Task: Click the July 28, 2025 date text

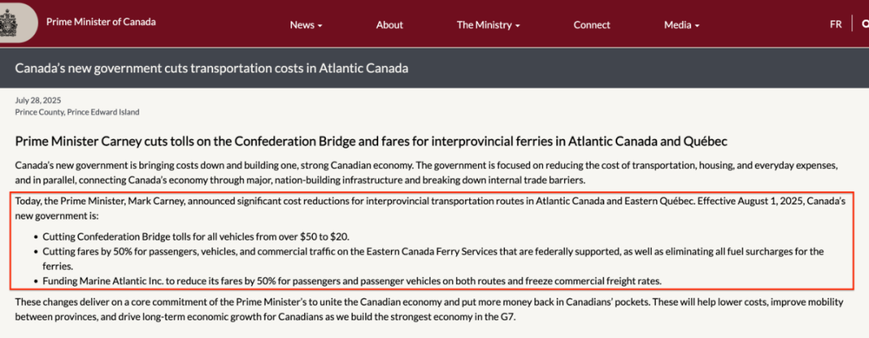Action: click(x=39, y=101)
